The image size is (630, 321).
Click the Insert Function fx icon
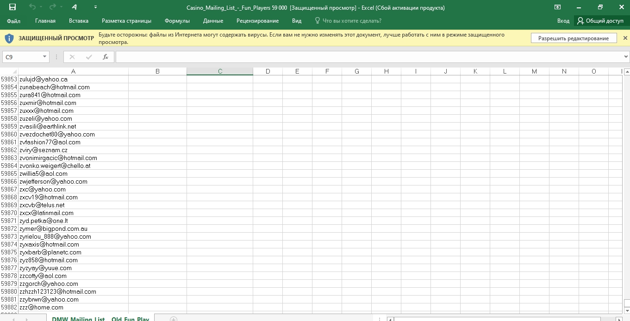point(106,57)
